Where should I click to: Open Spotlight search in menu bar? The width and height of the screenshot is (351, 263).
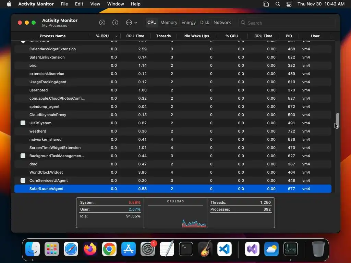[x=278, y=4]
